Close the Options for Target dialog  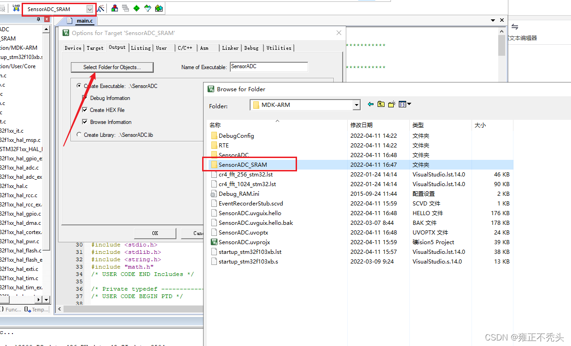click(x=339, y=33)
